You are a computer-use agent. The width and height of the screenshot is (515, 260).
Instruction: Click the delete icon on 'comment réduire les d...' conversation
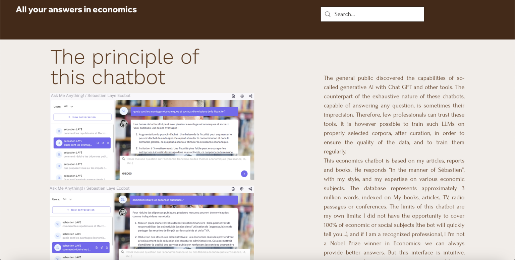pos(107,248)
